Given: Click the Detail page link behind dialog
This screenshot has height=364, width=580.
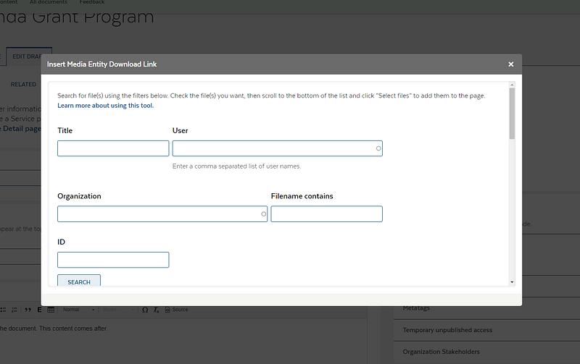Looking at the screenshot, I should pos(22,129).
